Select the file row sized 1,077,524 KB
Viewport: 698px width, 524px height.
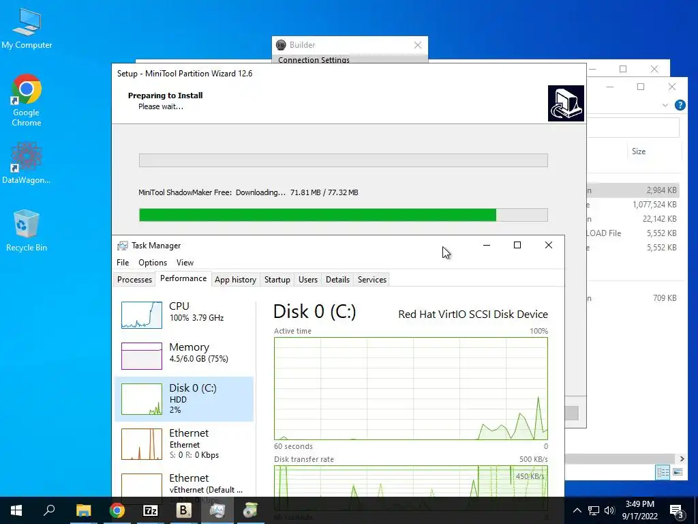[x=634, y=205]
